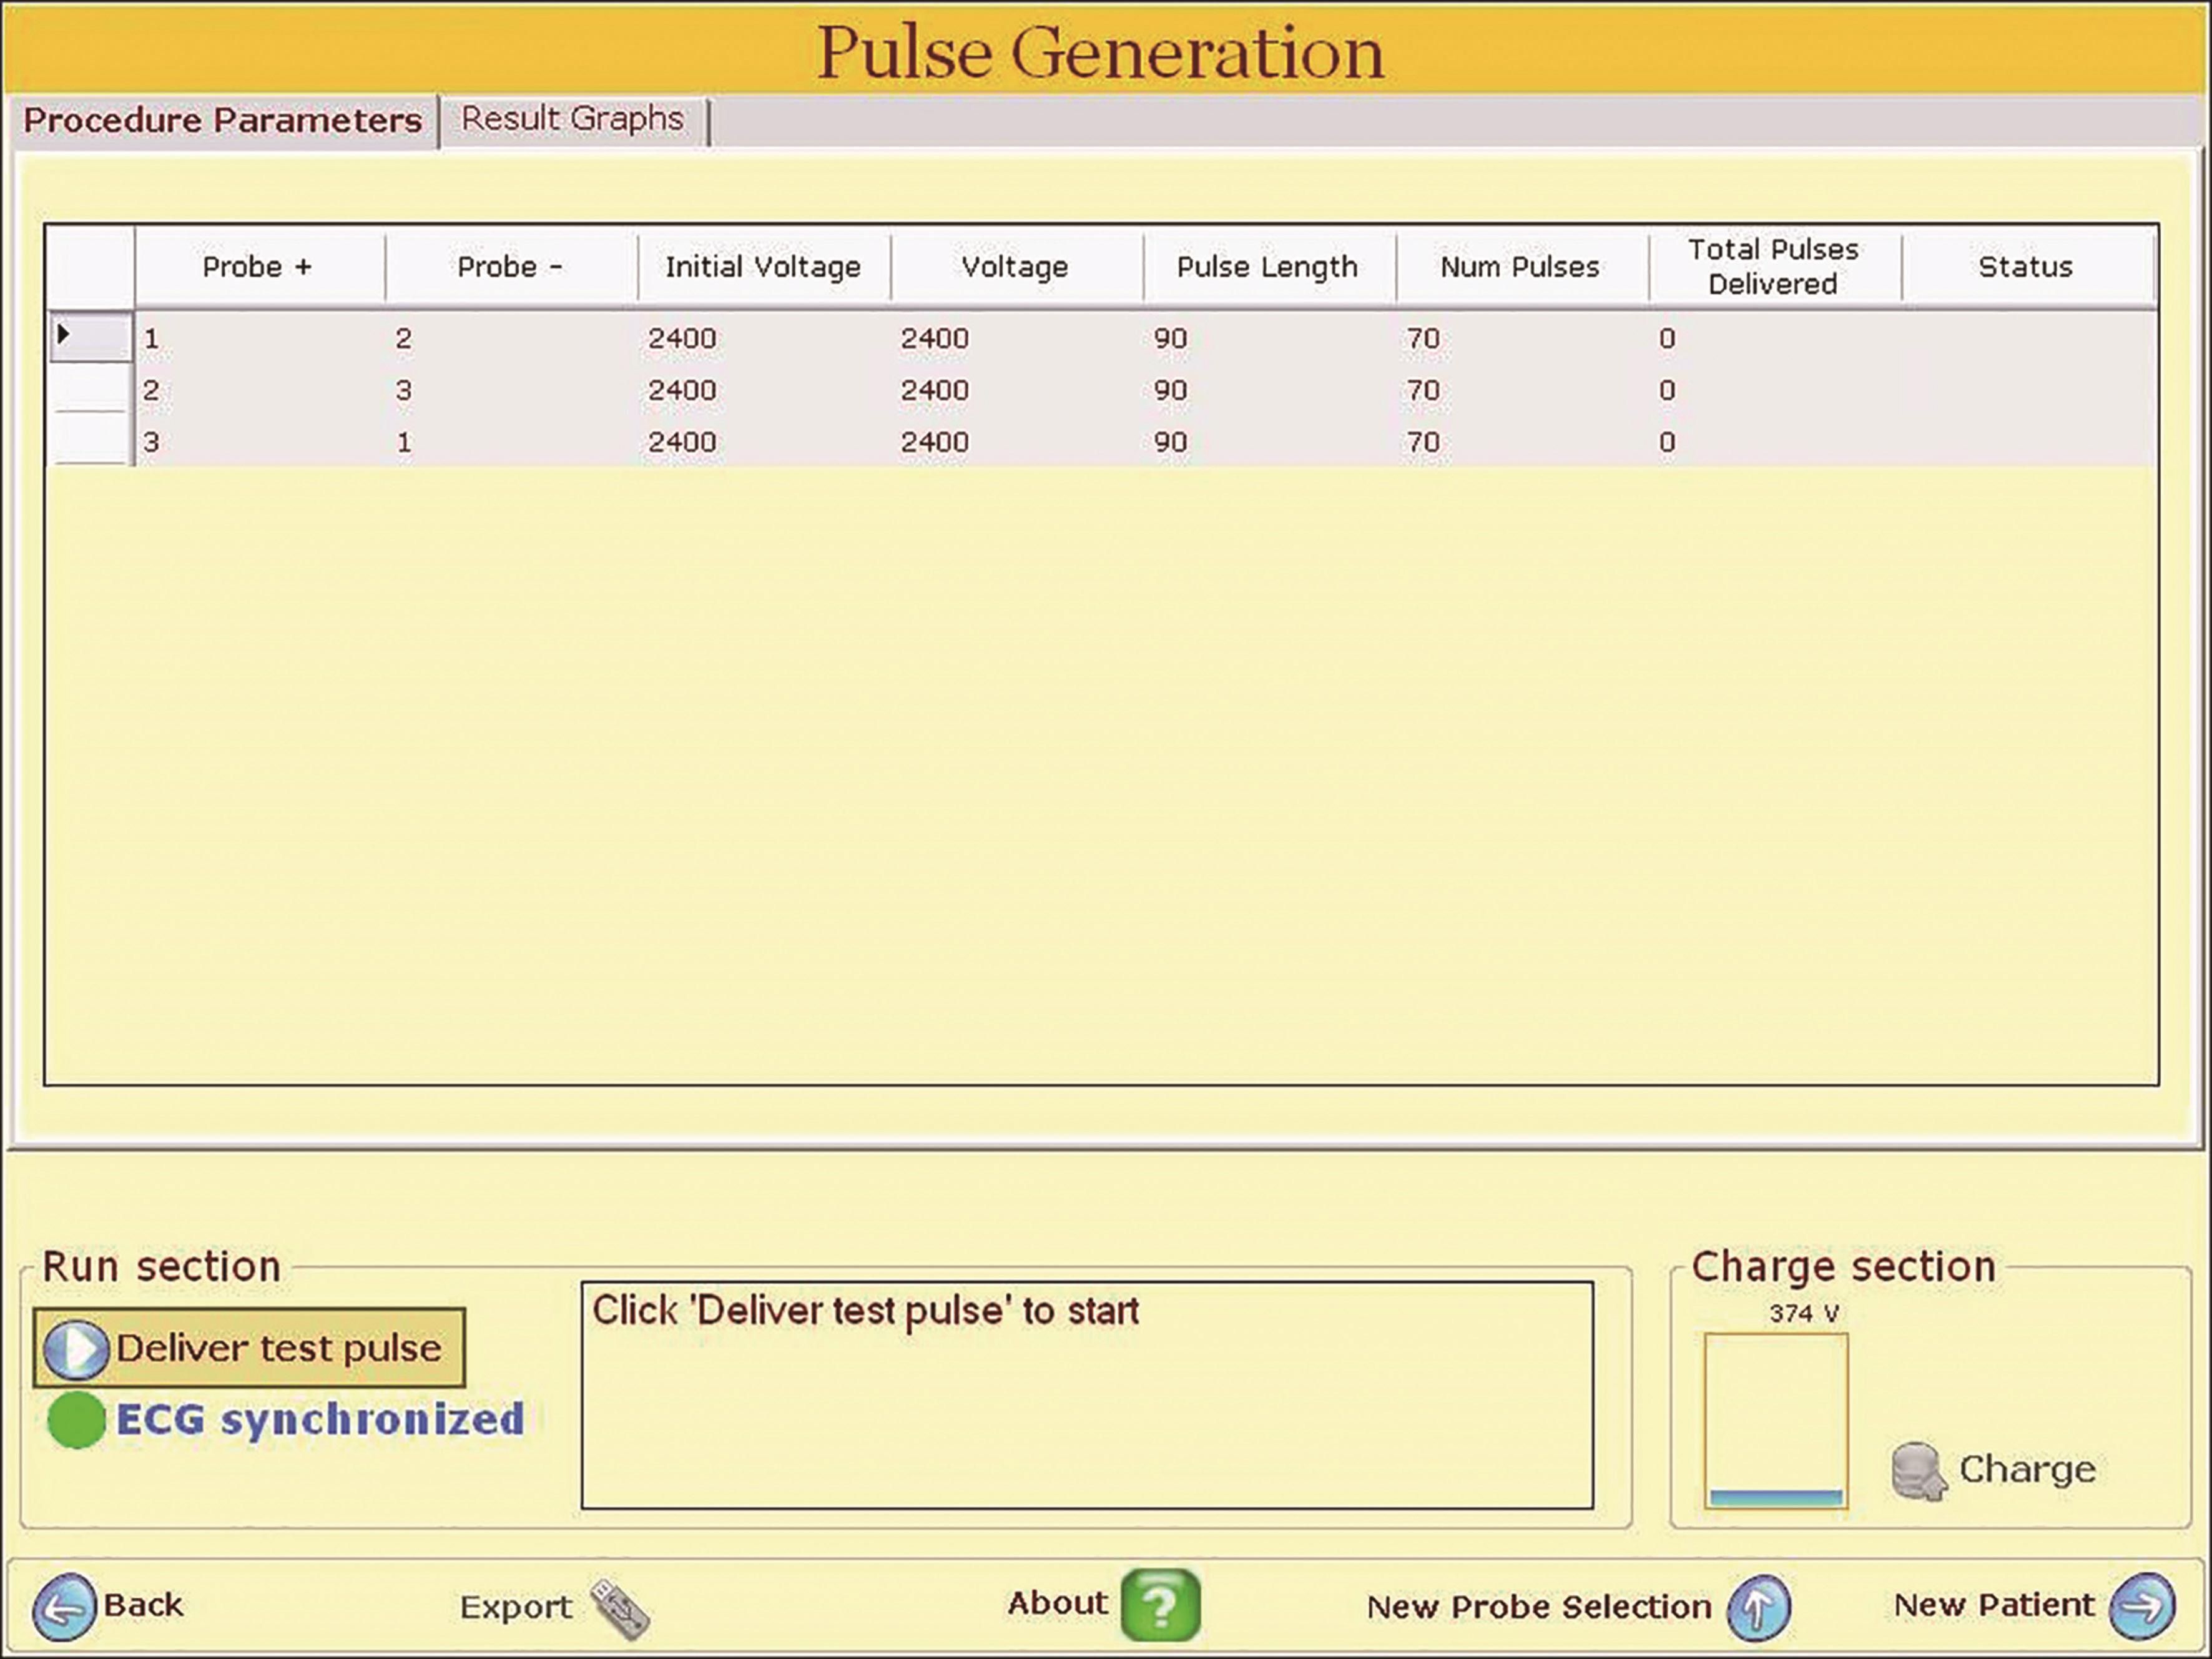Click the New Probe Selection up-arrow icon

1759,1608
